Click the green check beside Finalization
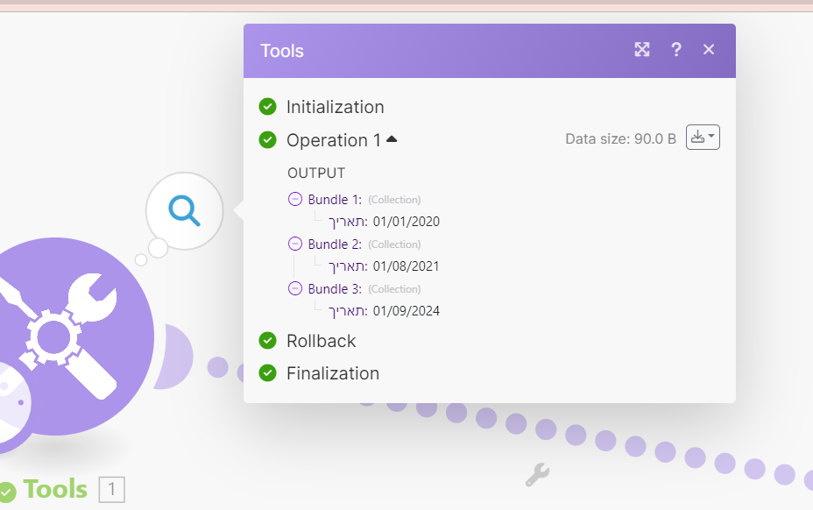This screenshot has height=510, width=813. point(268,373)
